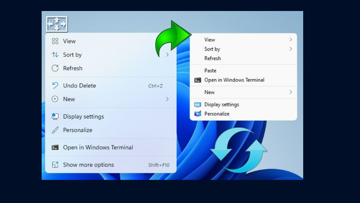
Task: Click the Undo Delete curved arrow icon
Action: (x=55, y=85)
